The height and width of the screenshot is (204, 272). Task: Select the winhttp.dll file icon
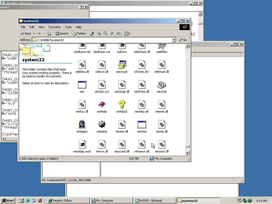[x=142, y=104]
